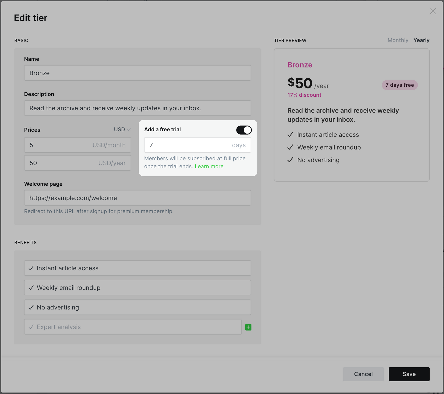Click the green add benefit plus icon
The image size is (444, 394).
tap(248, 327)
